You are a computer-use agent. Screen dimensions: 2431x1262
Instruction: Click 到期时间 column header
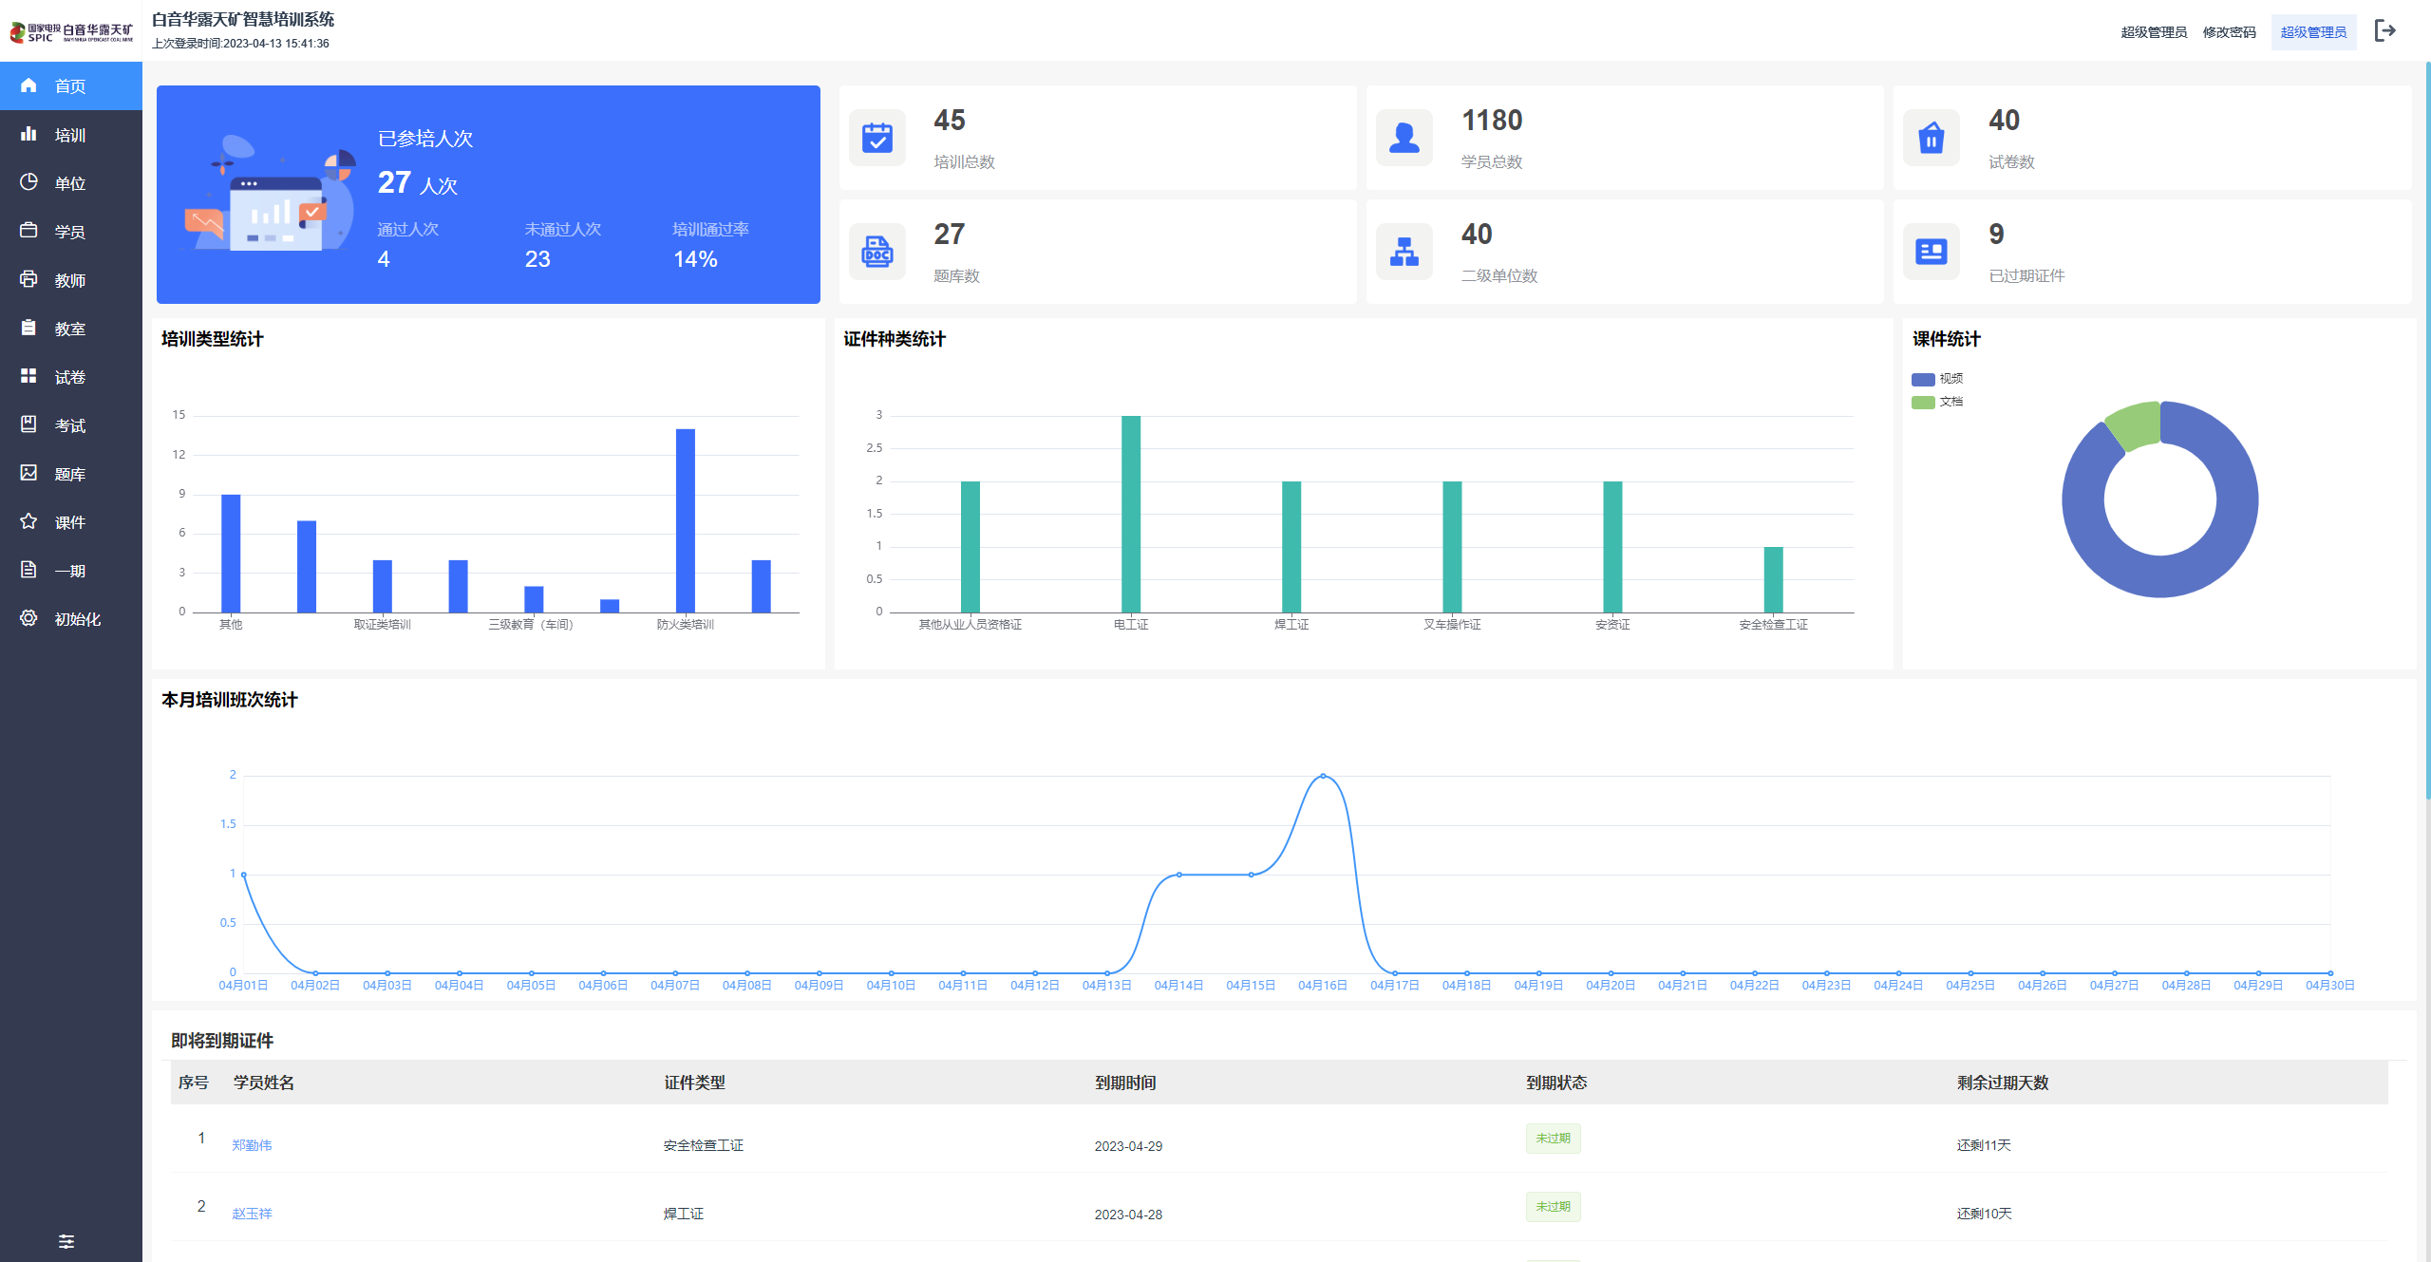[x=1125, y=1083]
